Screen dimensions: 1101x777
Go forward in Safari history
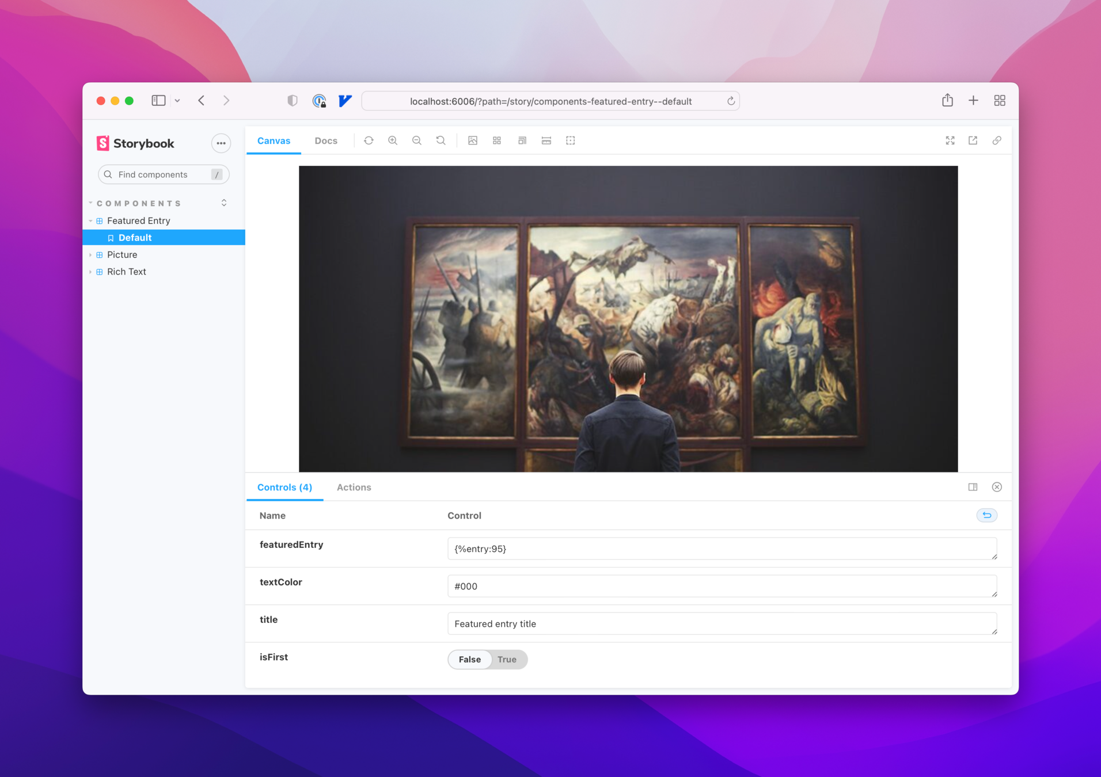(x=226, y=101)
